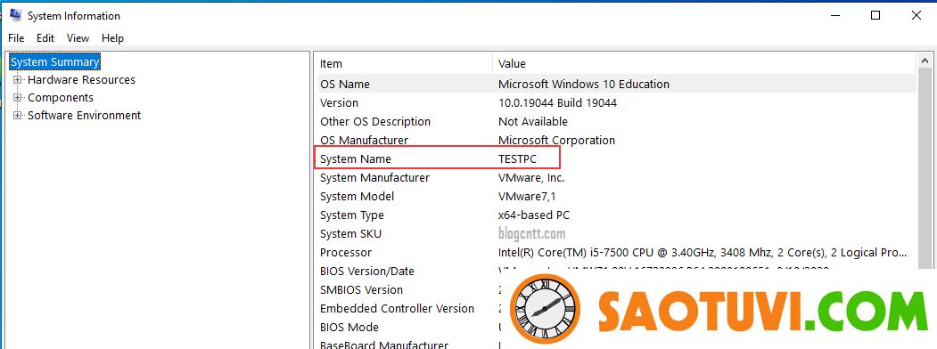937x349 pixels.
Task: Select the Processor row label
Action: 345,252
